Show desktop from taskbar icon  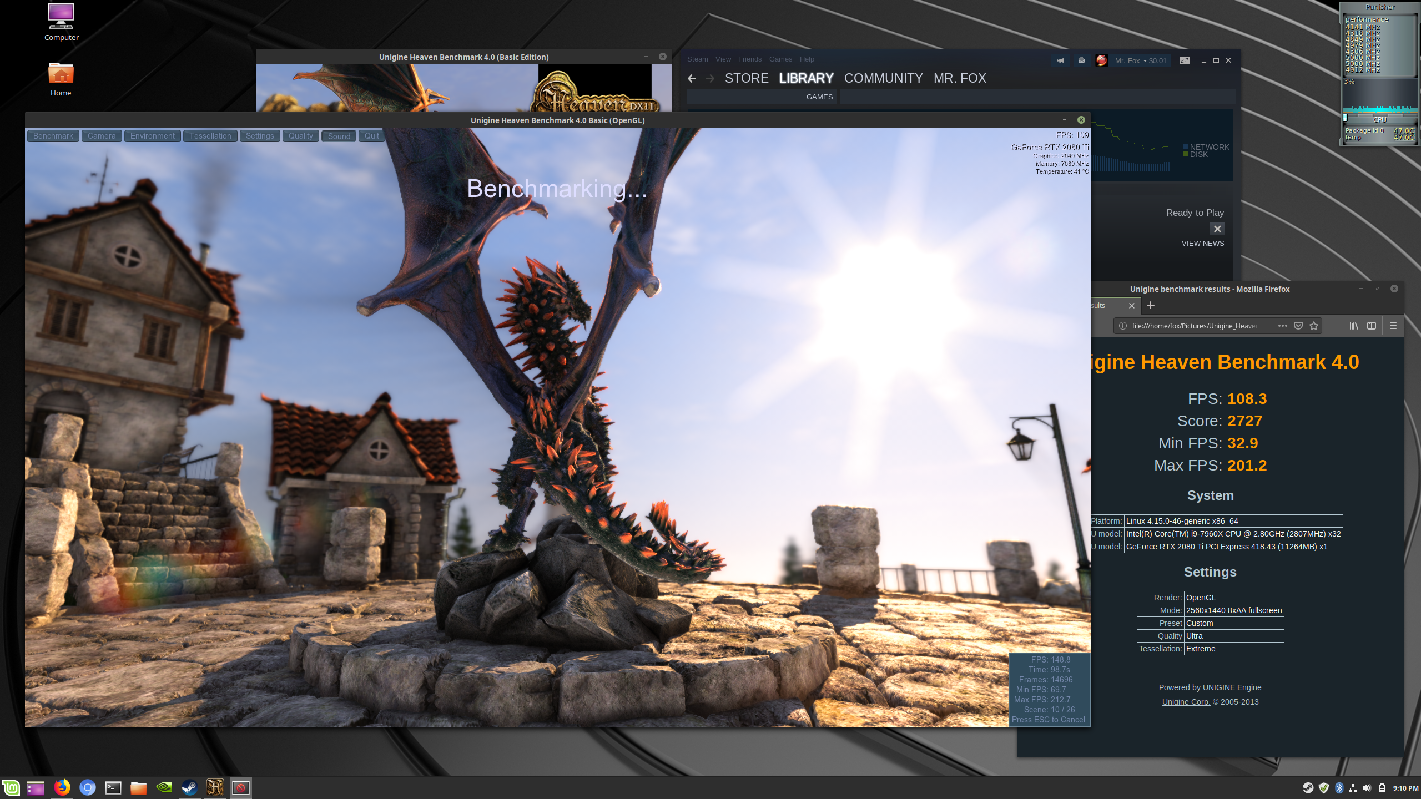click(36, 788)
